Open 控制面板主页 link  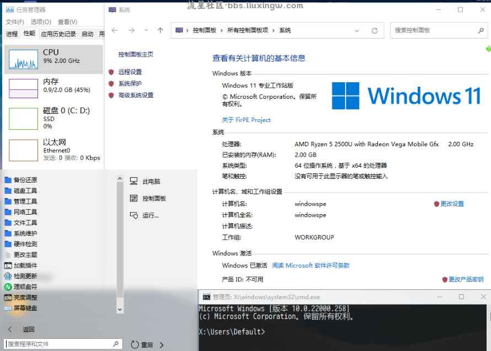[x=136, y=54]
